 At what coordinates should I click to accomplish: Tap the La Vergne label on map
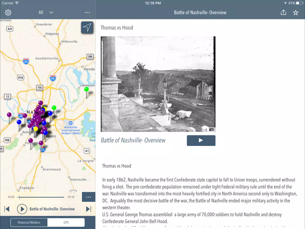click(86, 161)
